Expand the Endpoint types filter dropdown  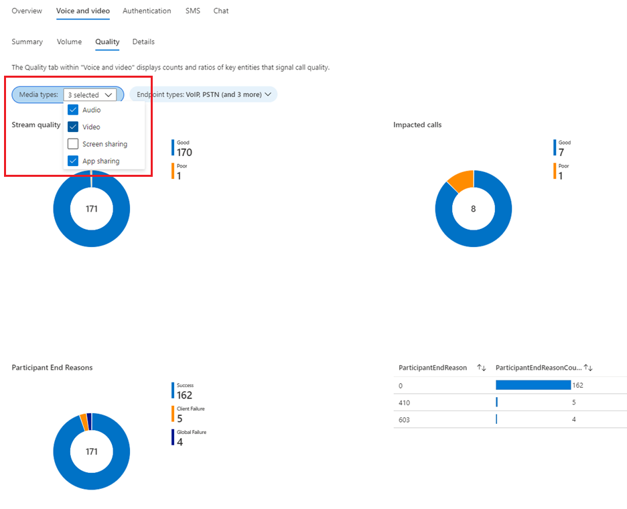click(204, 94)
